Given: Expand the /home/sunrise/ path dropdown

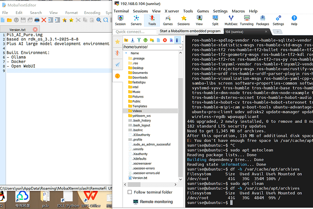Looking at the screenshot, I should (180, 47).
